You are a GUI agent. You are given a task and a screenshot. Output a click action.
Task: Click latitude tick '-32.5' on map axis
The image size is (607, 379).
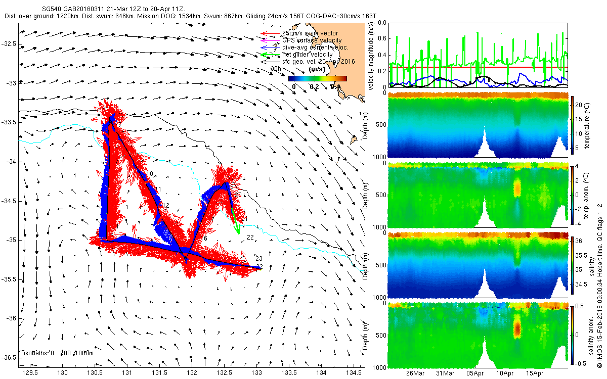9,44
